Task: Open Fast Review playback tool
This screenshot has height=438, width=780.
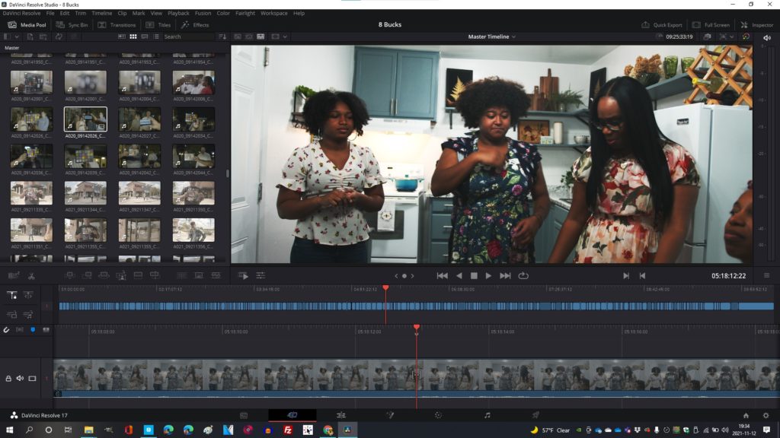Action: pyautogui.click(x=243, y=275)
